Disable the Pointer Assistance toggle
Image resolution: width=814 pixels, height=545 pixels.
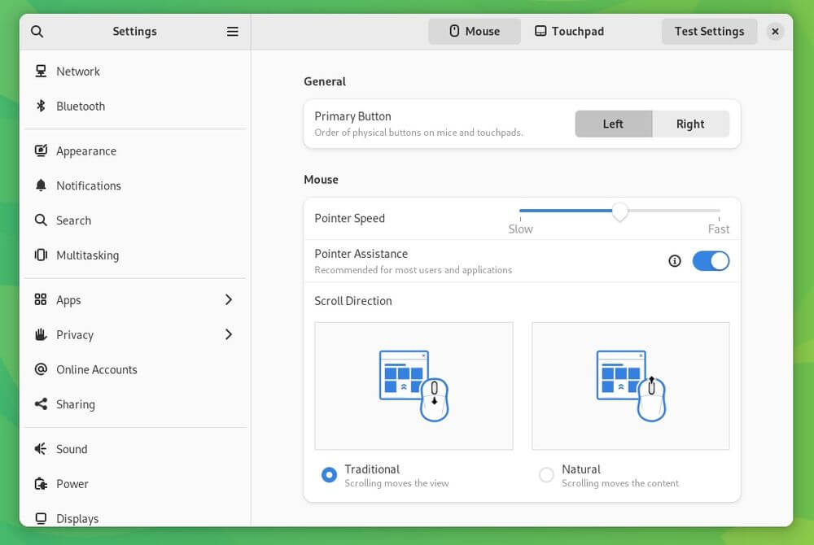click(x=711, y=260)
